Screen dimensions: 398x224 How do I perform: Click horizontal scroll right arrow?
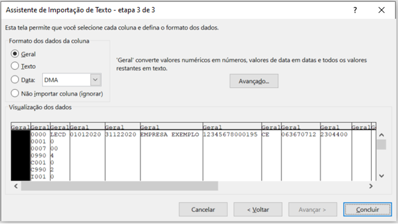coord(371,186)
